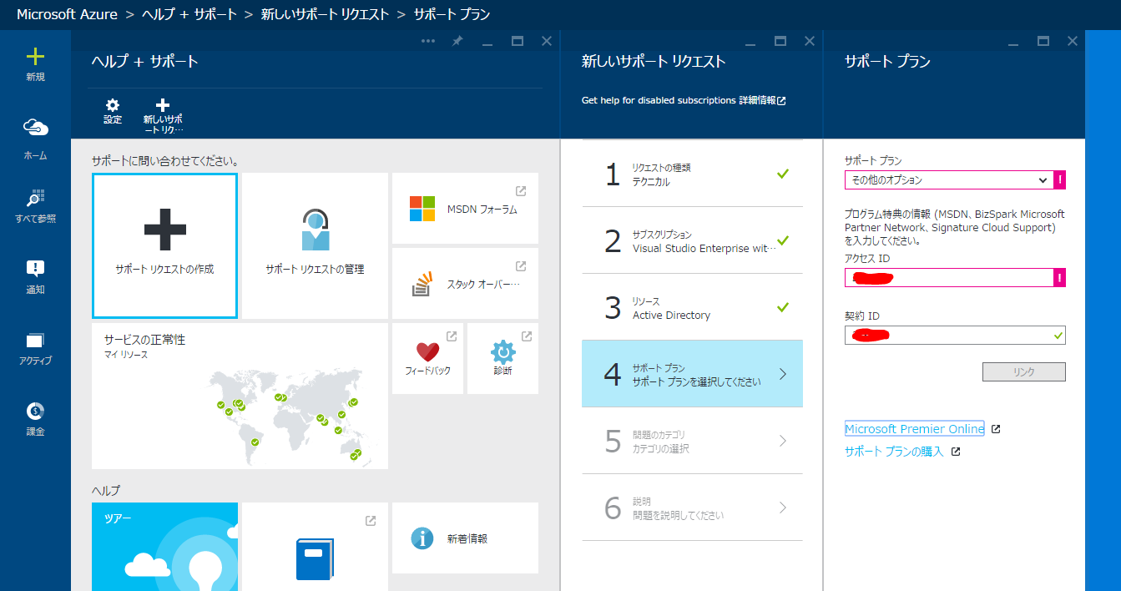1121x591 pixels.
Task: Click the 設定 gear icon
Action: (x=113, y=105)
